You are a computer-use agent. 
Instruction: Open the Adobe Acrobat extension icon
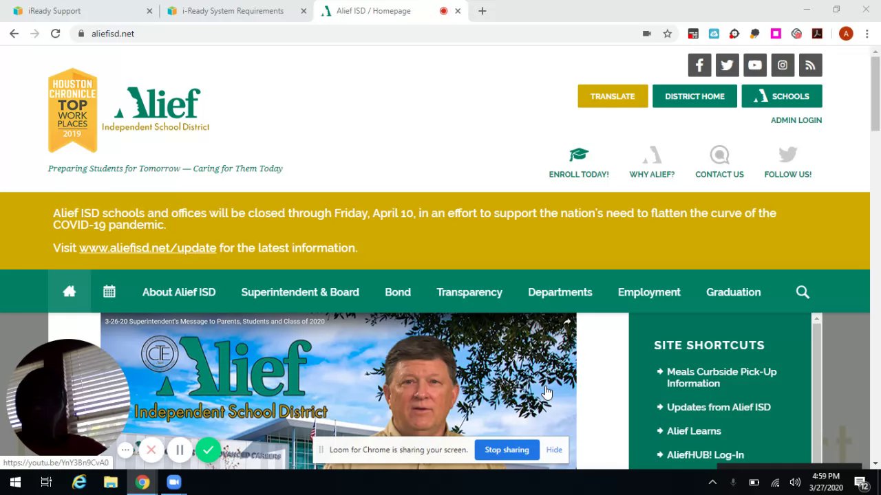tap(817, 33)
